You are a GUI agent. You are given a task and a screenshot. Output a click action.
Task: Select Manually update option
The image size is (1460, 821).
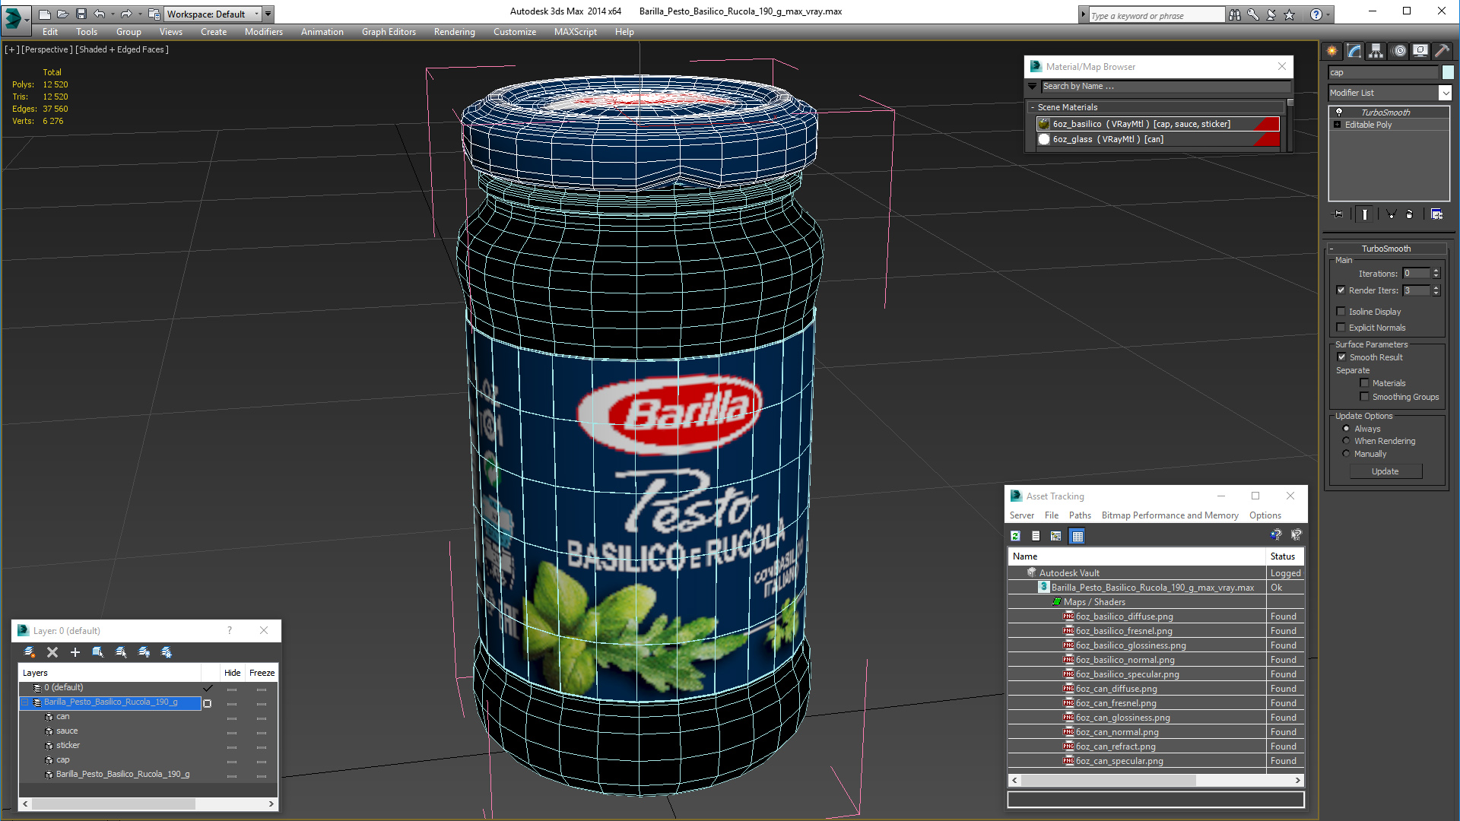click(1346, 453)
